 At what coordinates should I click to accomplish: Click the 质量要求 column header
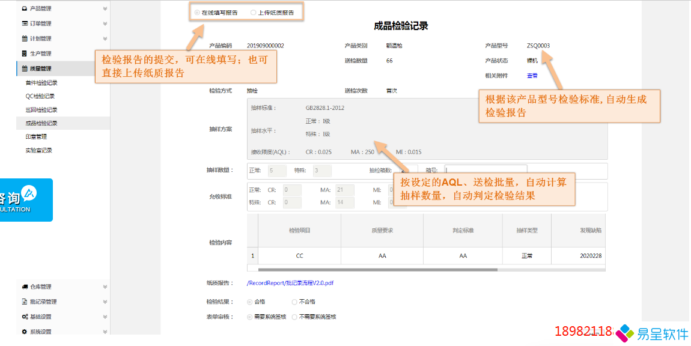[382, 231]
